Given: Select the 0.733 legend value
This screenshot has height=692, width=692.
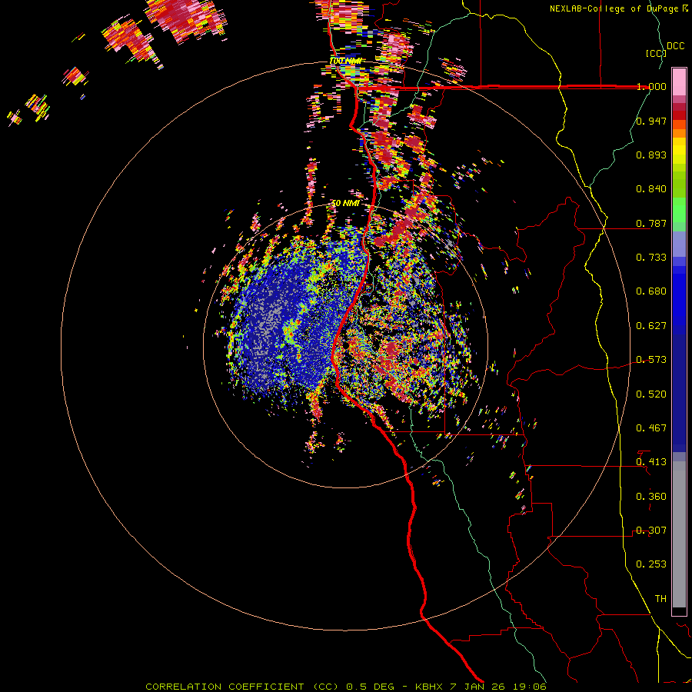Looking at the screenshot, I should [651, 258].
